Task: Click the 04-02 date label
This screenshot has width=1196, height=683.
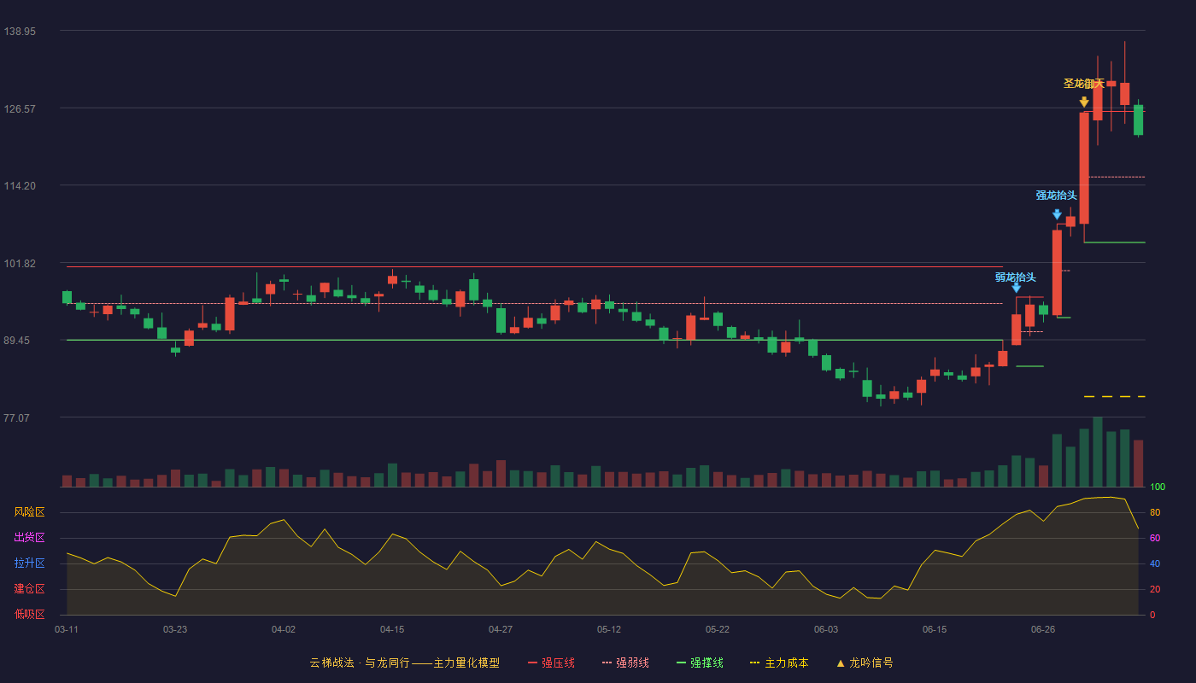Action: (x=284, y=629)
